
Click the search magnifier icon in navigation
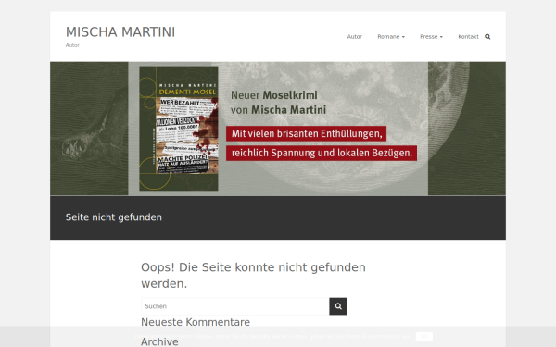pyautogui.click(x=487, y=36)
